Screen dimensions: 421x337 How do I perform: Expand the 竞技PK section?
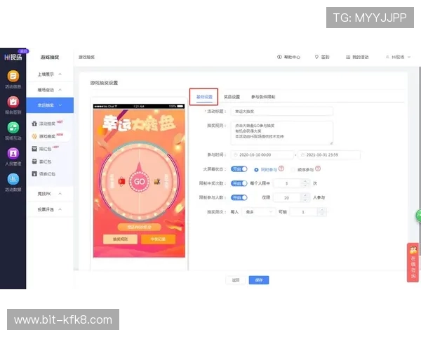50,194
